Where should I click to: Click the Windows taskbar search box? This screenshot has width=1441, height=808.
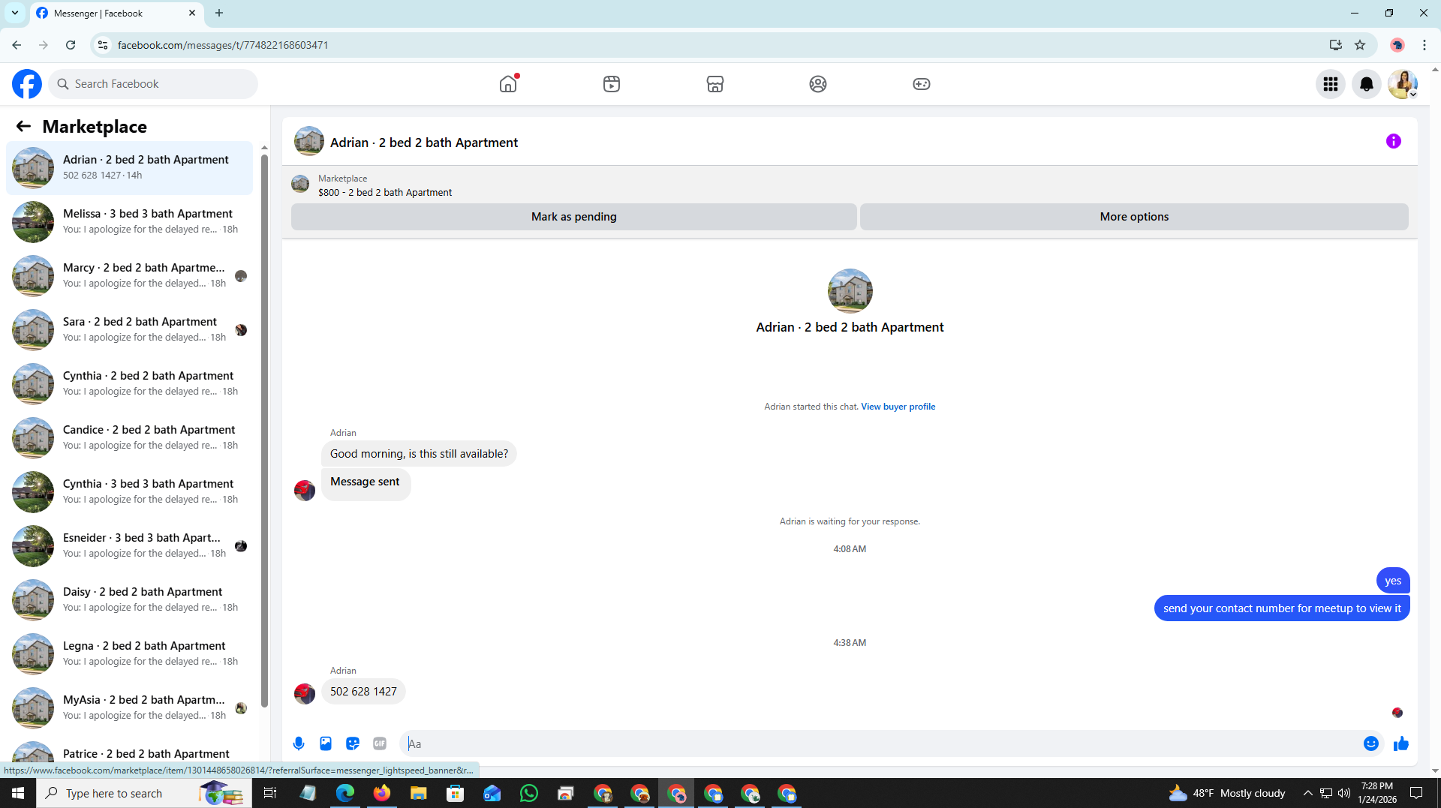[x=144, y=793]
